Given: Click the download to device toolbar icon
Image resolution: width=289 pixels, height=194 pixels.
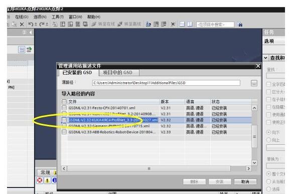Looking at the screenshot, I should coord(63,24).
